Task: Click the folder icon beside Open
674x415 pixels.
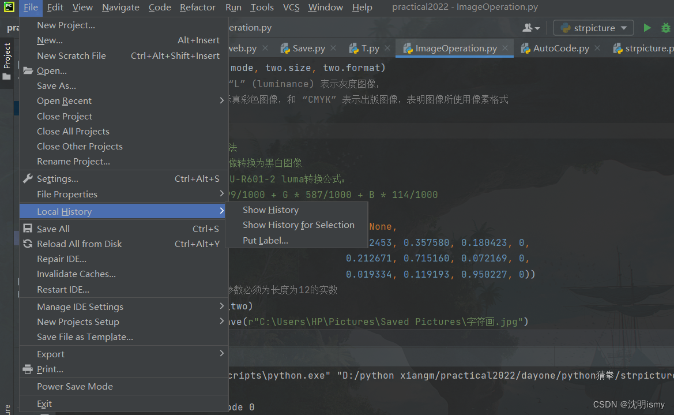Action: coord(27,70)
